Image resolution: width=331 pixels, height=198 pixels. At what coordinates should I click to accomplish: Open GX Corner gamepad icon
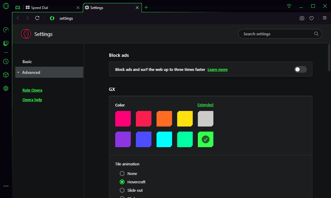pyautogui.click(x=18, y=7)
